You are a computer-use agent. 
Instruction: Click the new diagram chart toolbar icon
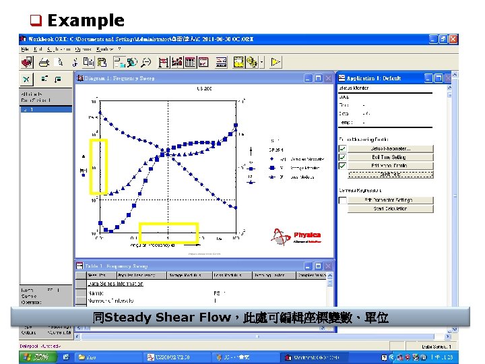tap(177, 62)
